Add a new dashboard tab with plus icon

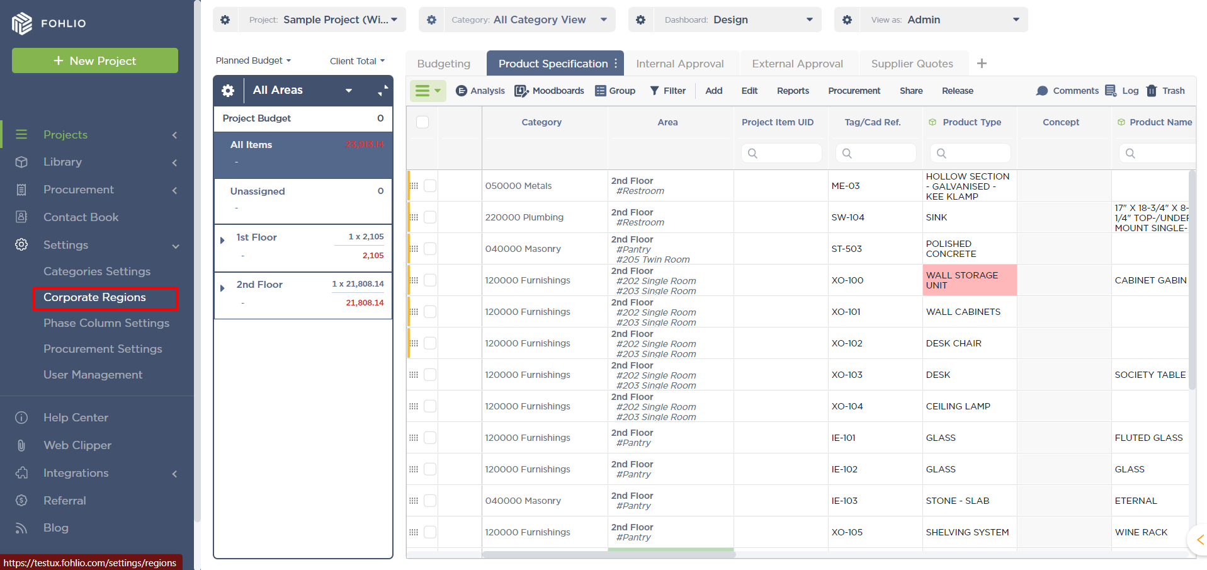pyautogui.click(x=982, y=64)
